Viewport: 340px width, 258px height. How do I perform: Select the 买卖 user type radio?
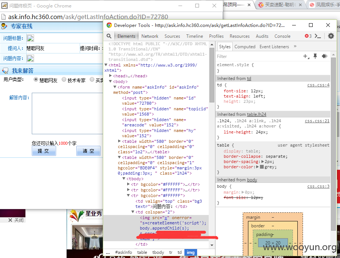coord(92,80)
